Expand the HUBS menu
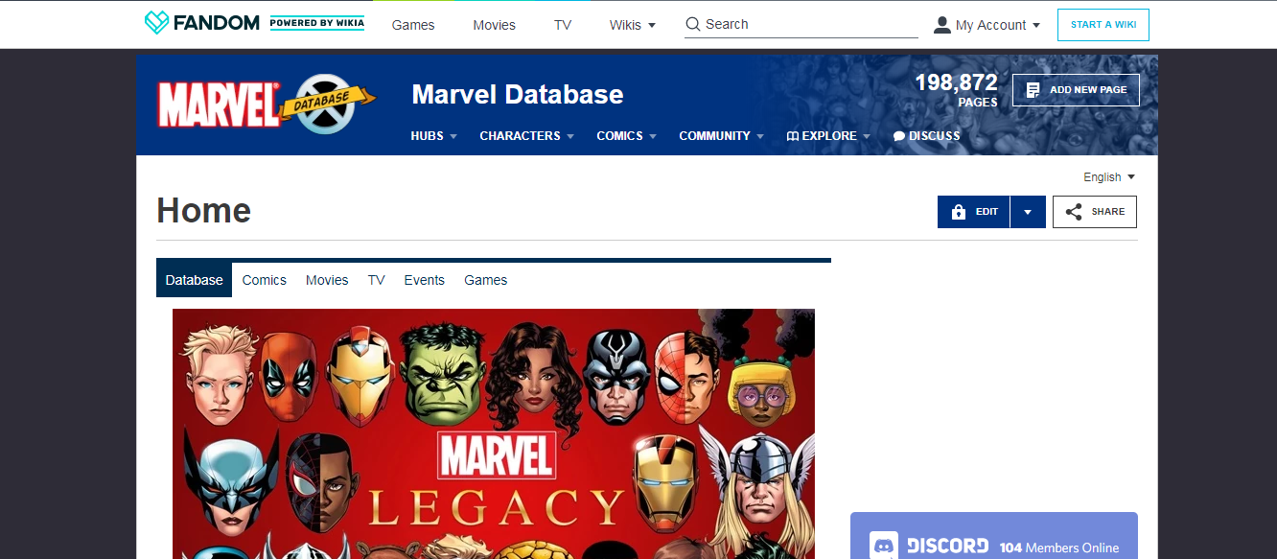This screenshot has height=559, width=1277. coord(433,136)
